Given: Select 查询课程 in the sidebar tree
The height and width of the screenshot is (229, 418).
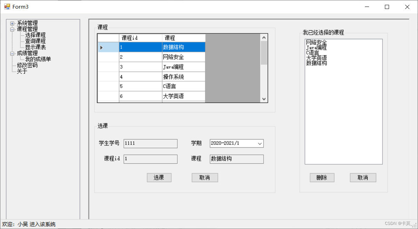Looking at the screenshot, I should [x=35, y=41].
